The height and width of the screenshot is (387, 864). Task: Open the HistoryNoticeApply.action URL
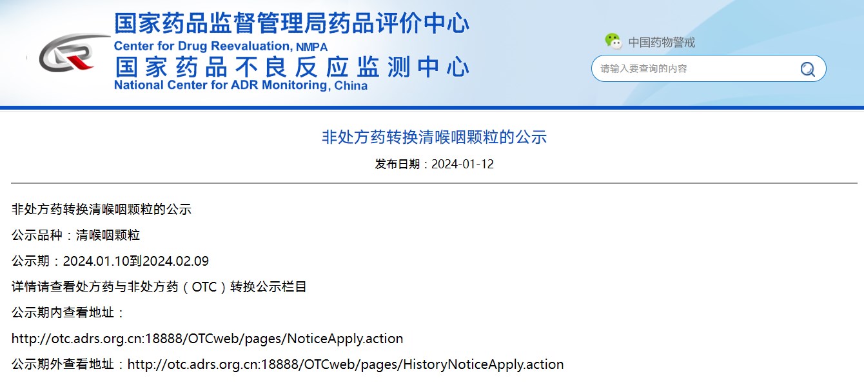(x=346, y=364)
